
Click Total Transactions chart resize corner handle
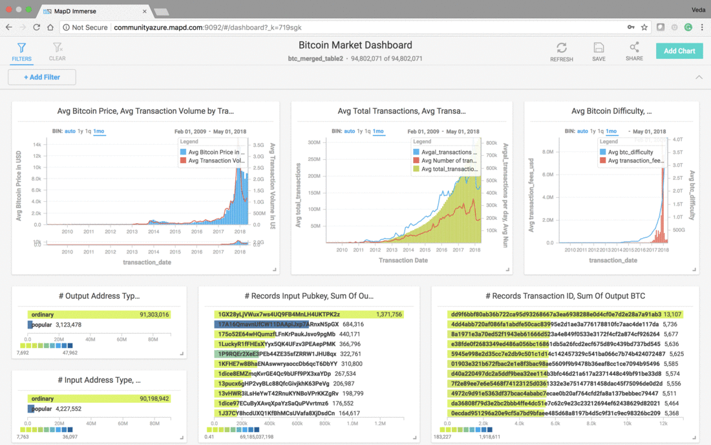tap(507, 270)
